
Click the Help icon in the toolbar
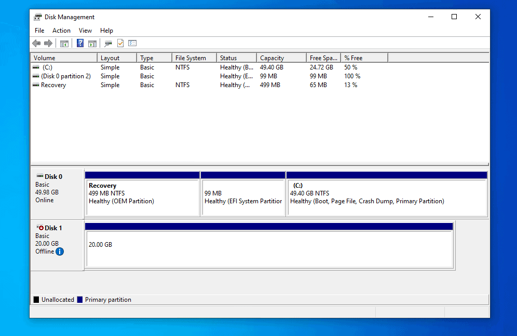click(80, 43)
